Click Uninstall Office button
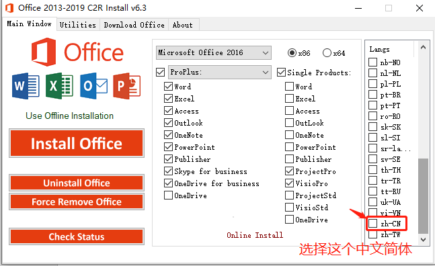435x266 pixels. pos(77,183)
